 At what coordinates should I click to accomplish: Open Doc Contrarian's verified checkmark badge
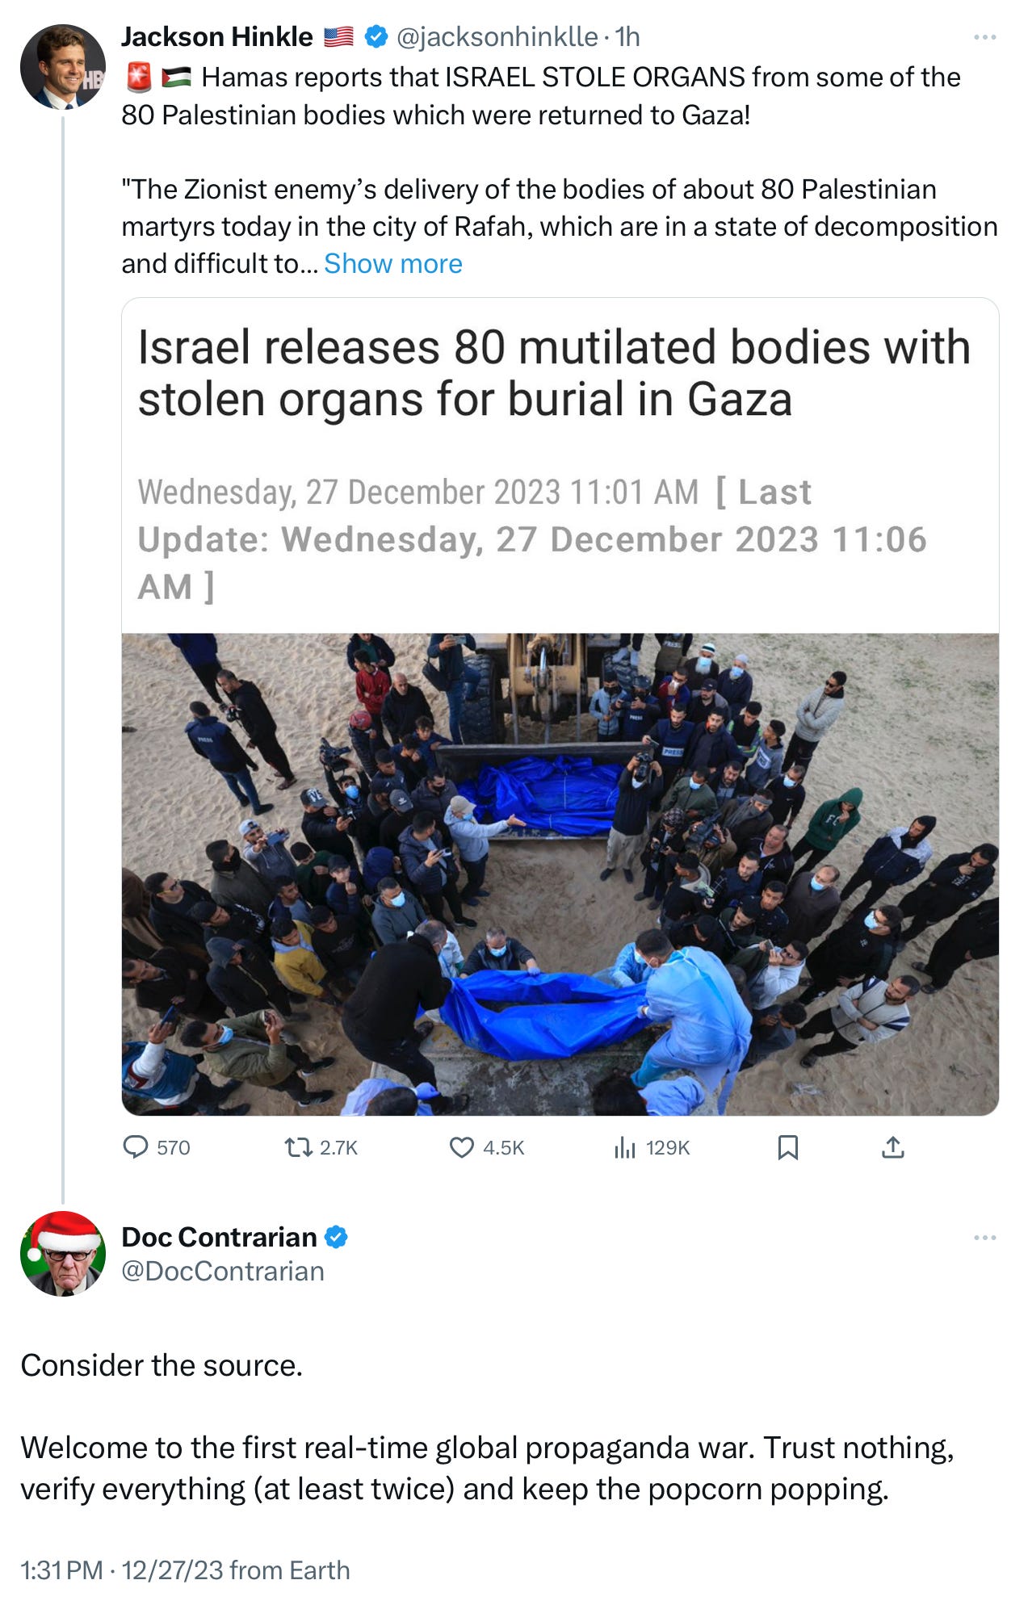(x=336, y=1237)
